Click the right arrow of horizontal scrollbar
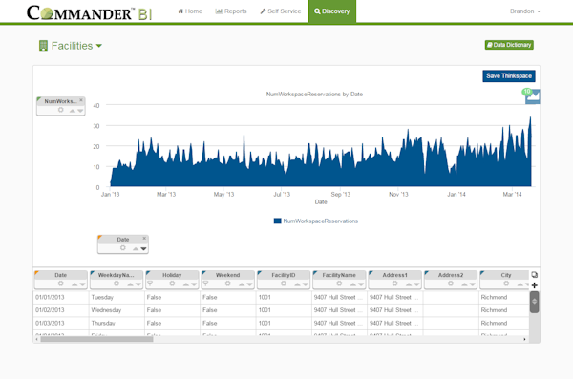 pos(524,339)
